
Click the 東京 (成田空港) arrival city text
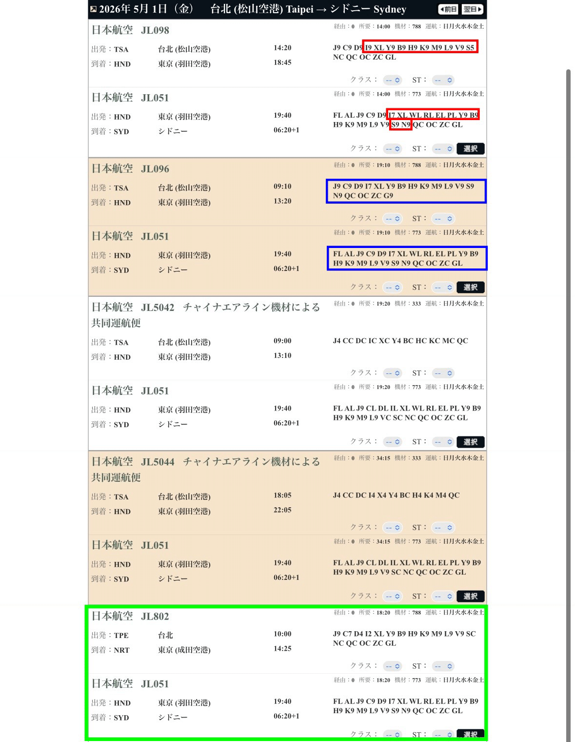(x=184, y=650)
